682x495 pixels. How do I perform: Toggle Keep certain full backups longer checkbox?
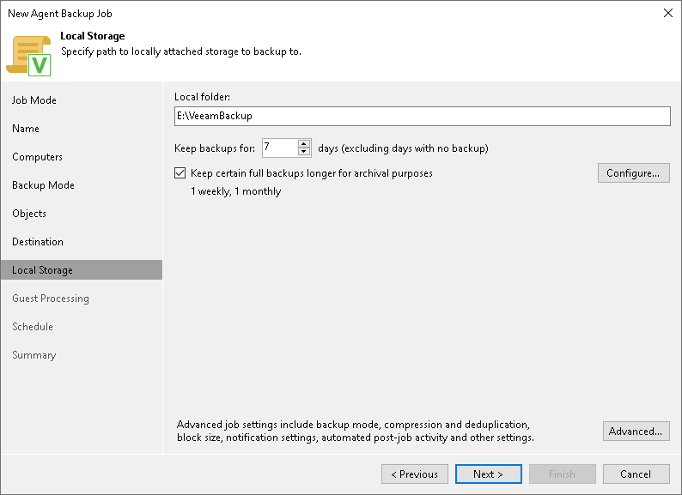point(180,173)
